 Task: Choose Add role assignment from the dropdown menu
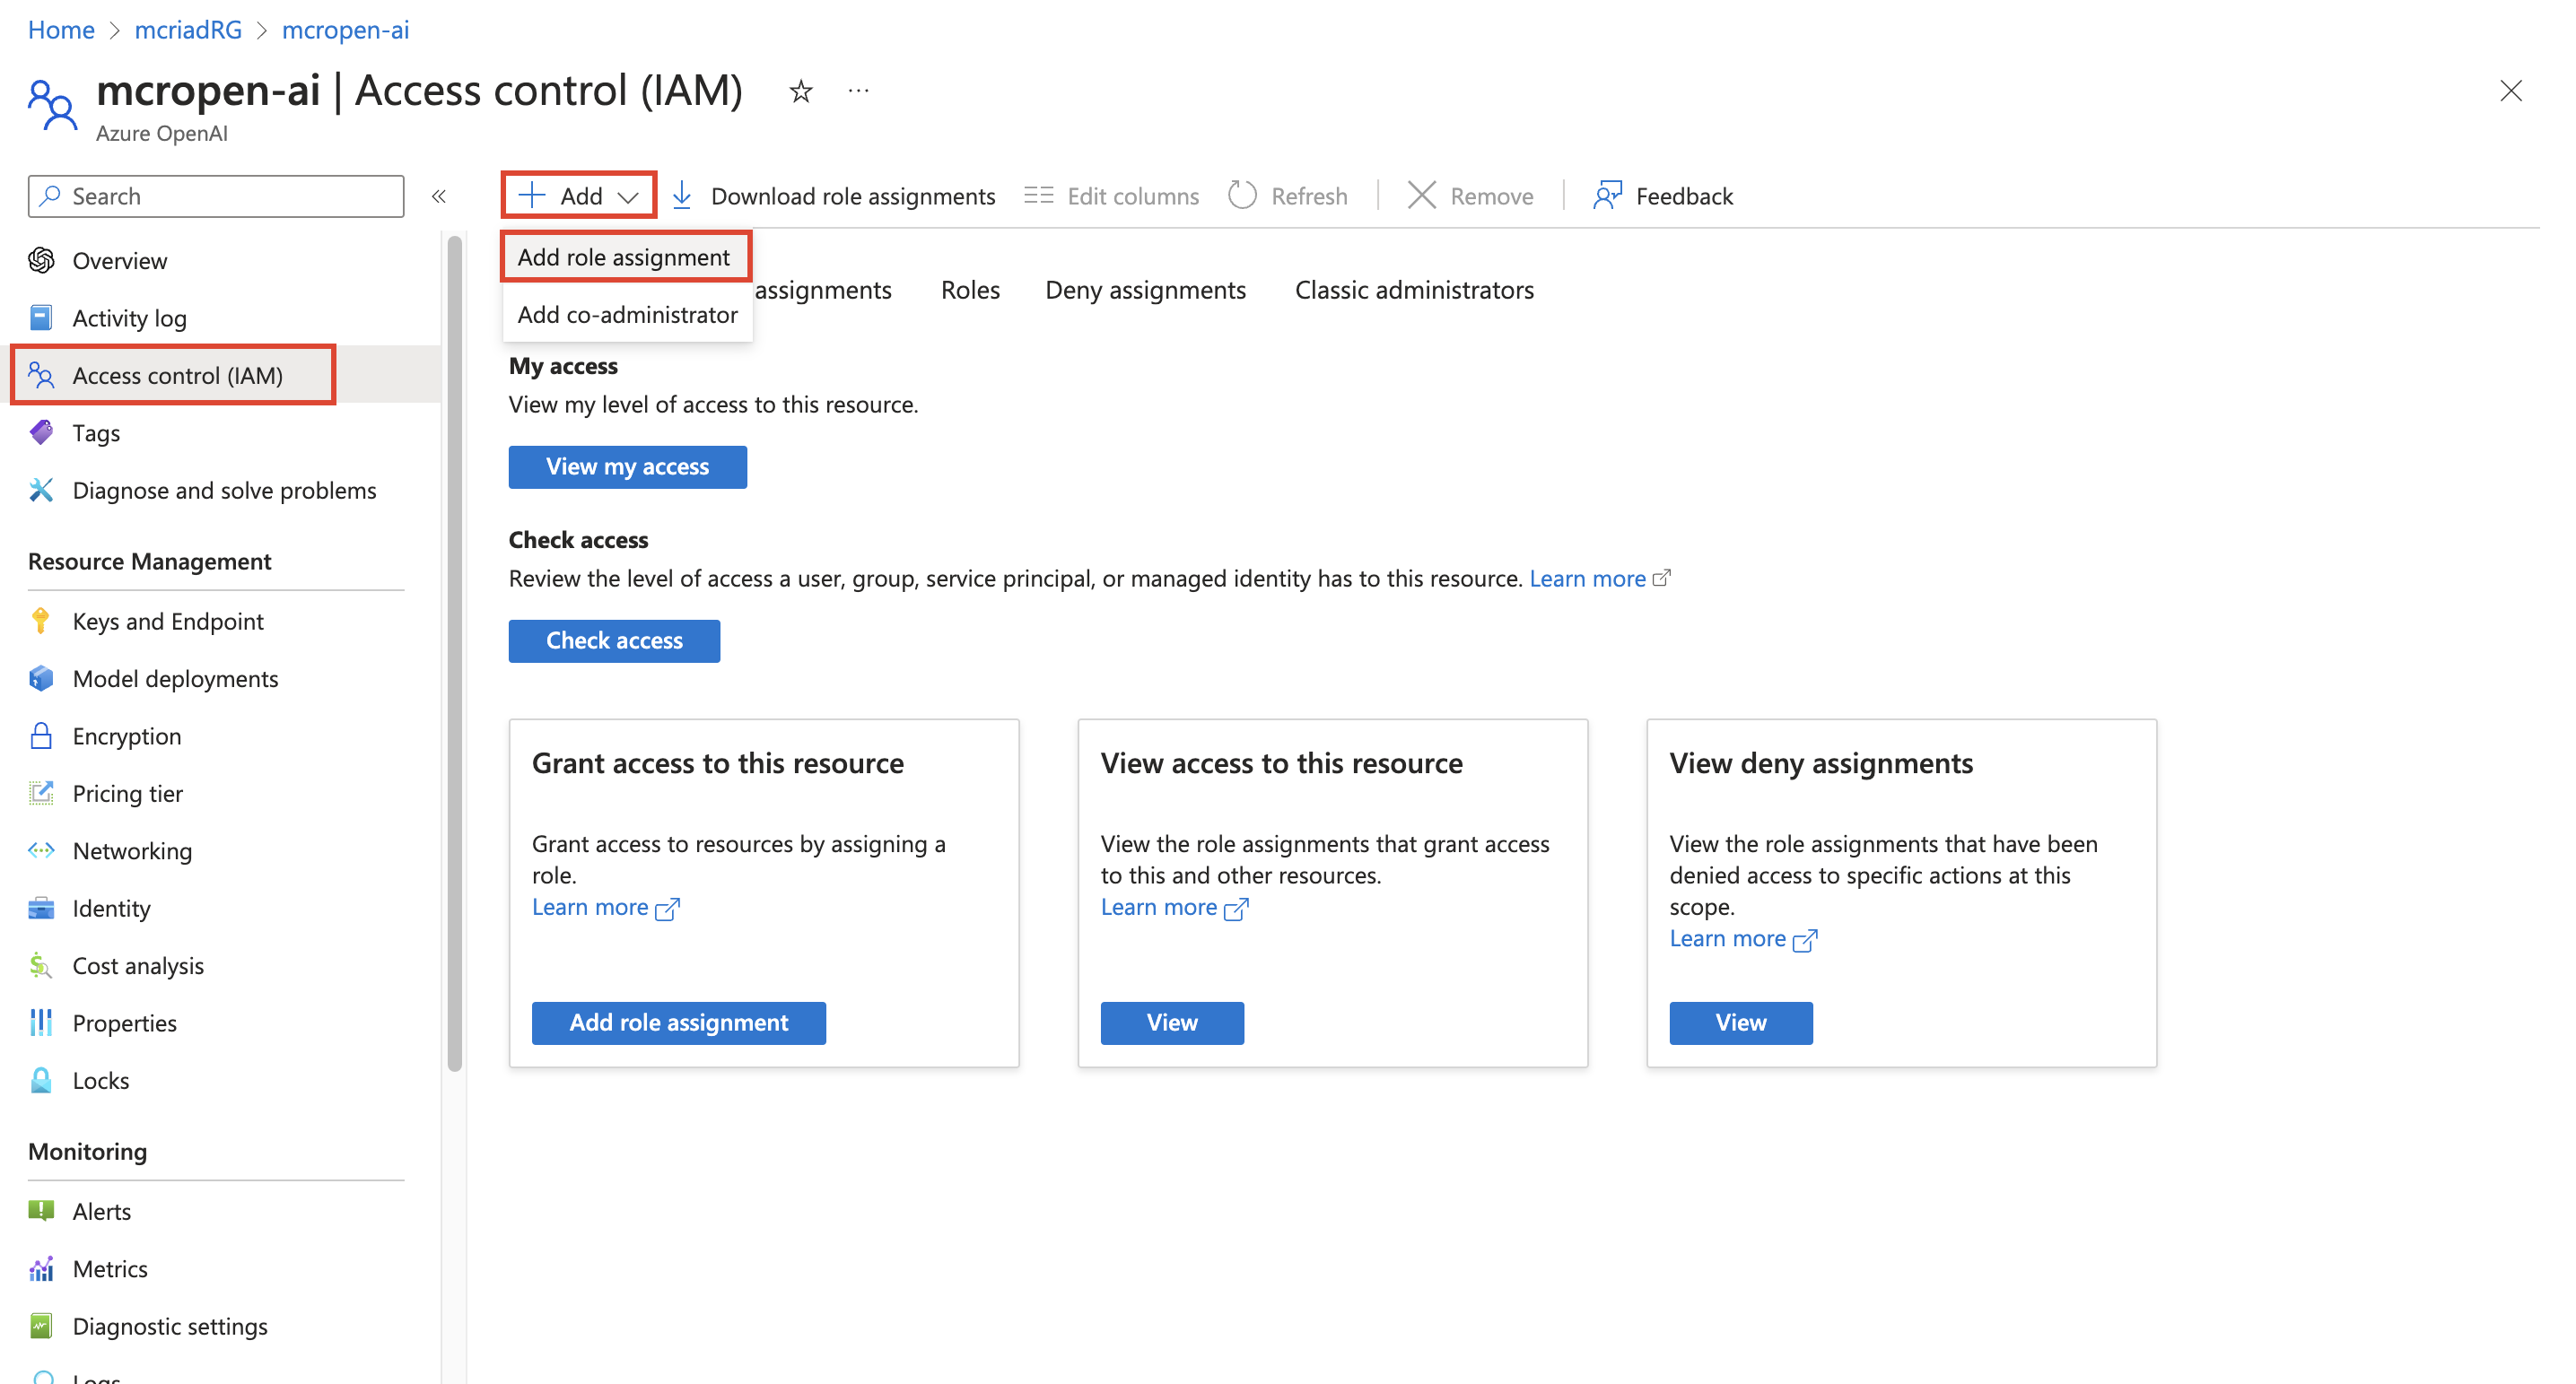click(x=624, y=257)
